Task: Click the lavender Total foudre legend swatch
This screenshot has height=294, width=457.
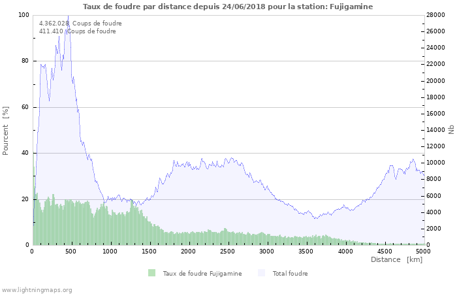Action: click(262, 273)
